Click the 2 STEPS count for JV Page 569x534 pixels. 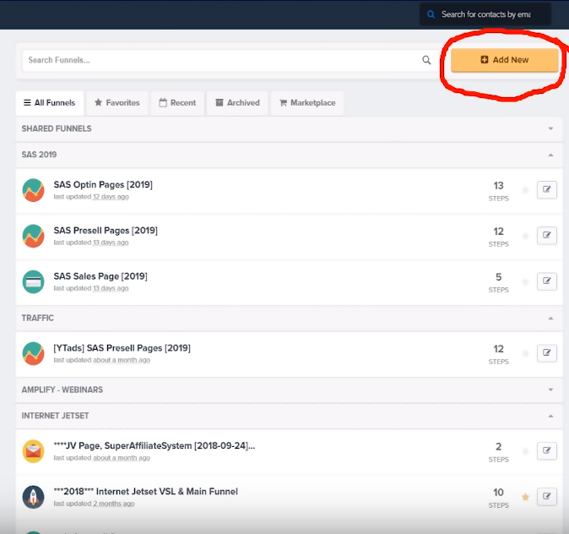click(499, 453)
